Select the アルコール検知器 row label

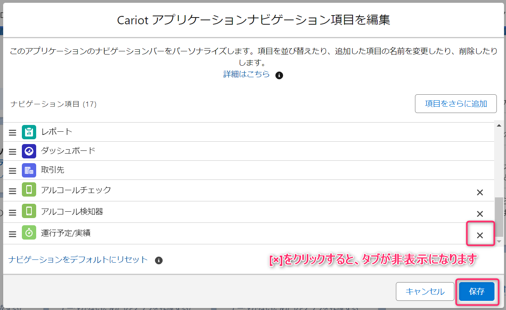point(72,211)
